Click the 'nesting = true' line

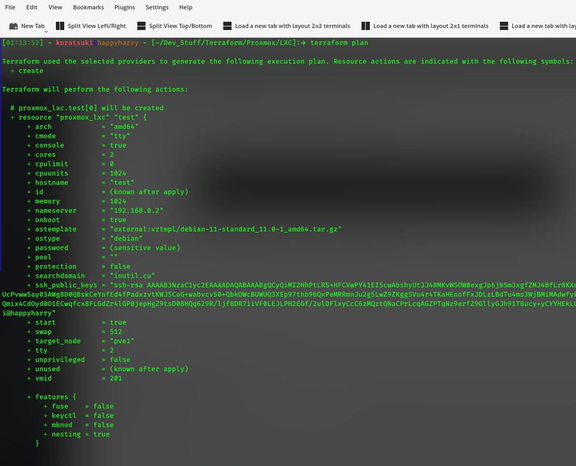pos(77,434)
